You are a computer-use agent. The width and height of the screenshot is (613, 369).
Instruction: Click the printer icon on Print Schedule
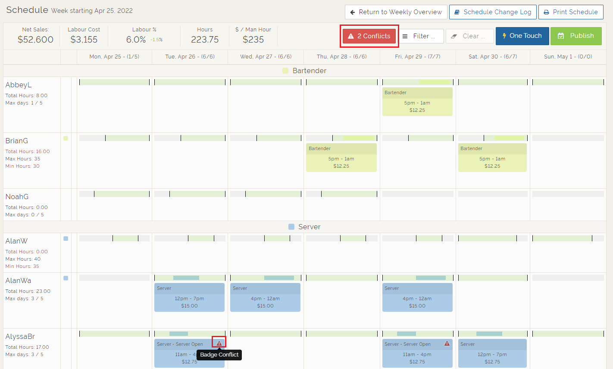click(x=546, y=12)
